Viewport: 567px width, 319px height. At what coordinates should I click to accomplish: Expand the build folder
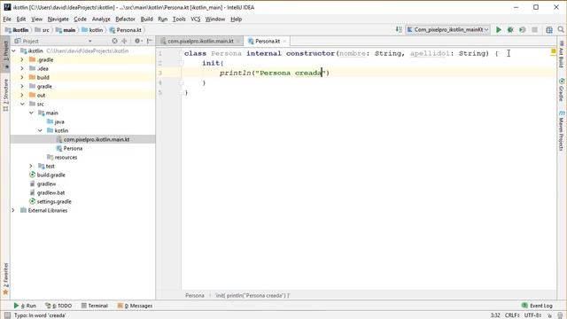point(22,77)
